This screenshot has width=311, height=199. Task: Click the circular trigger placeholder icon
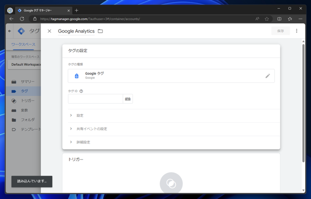pyautogui.click(x=171, y=183)
